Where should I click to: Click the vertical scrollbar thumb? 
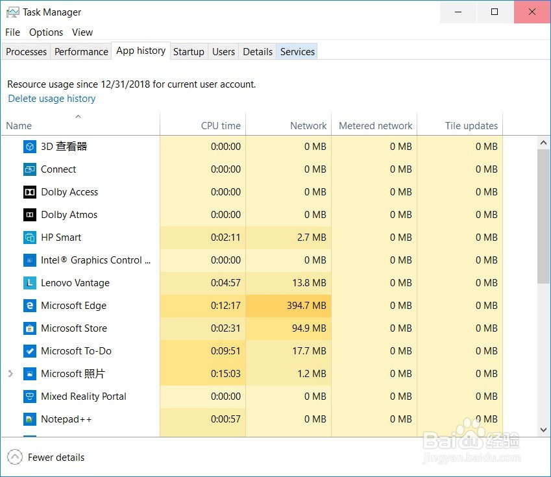click(544, 216)
